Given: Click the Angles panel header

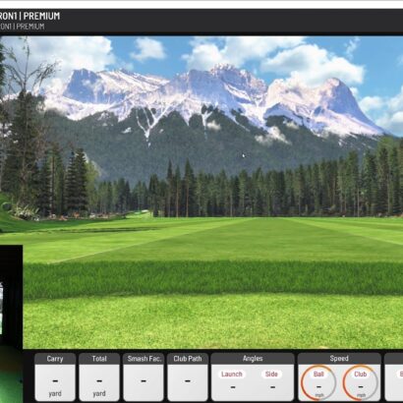Looking at the screenshot, I should 253,359.
